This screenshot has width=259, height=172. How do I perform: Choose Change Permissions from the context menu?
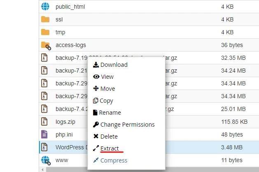point(124,125)
